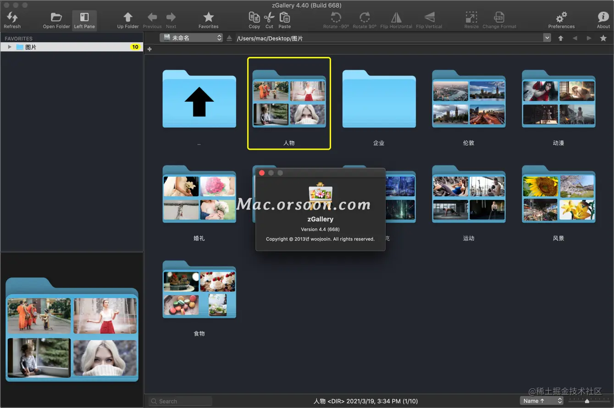Screen dimensions: 614x408
Task: Click the forward triangle in the path bar
Action: (x=589, y=39)
